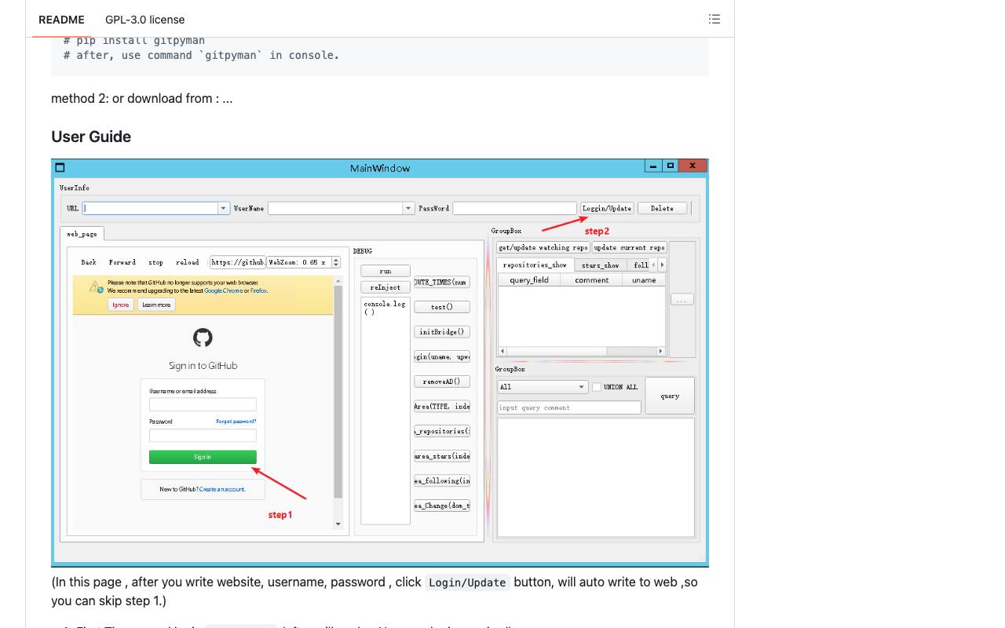Viewport: 1005px width, 628px height.
Task: Click the comment column header
Action: [592, 279]
